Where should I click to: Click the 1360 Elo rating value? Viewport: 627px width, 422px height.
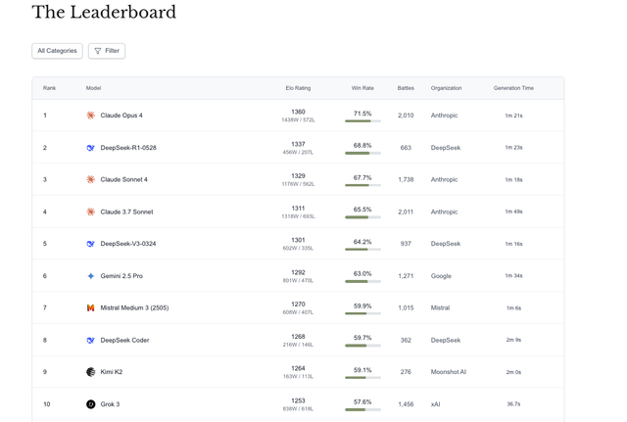(x=298, y=112)
